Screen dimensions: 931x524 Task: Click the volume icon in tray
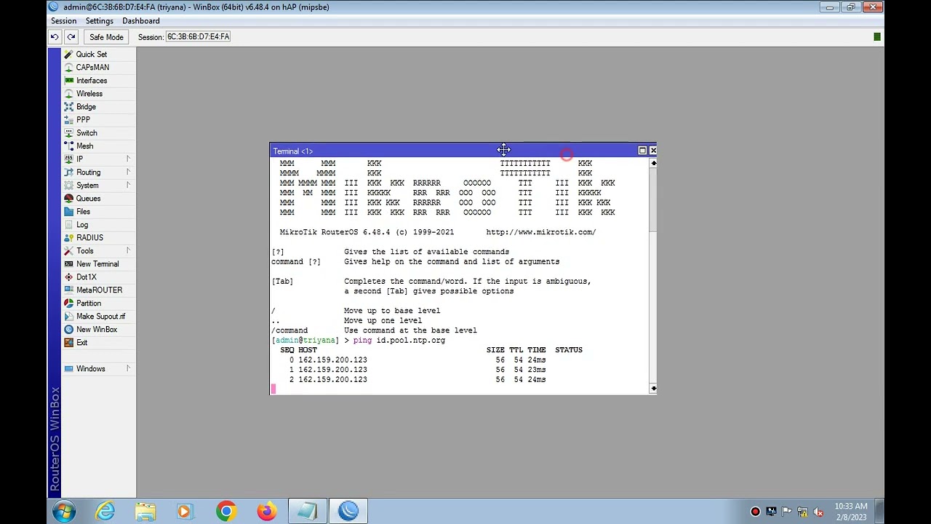pyautogui.click(x=818, y=512)
